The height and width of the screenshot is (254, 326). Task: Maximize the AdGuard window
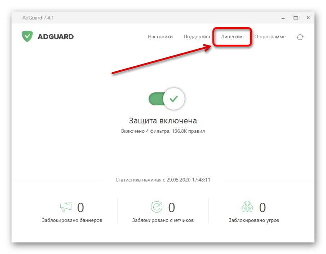[296, 17]
